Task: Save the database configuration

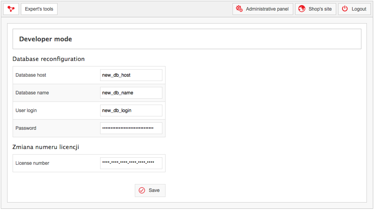Action: pyautogui.click(x=150, y=190)
